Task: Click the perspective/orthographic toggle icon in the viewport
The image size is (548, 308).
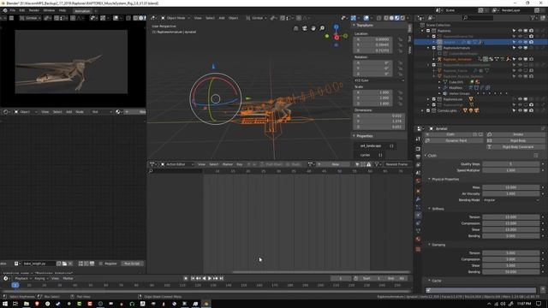Action: tap(295, 28)
